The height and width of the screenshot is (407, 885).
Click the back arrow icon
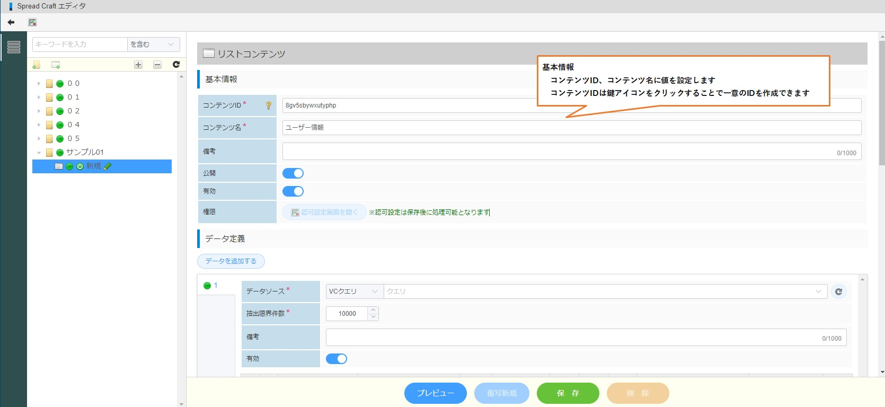[11, 22]
